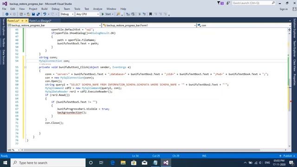Open the Analyze menu
Image resolution: width=297 pixels, height=167 pixels.
(97, 9)
